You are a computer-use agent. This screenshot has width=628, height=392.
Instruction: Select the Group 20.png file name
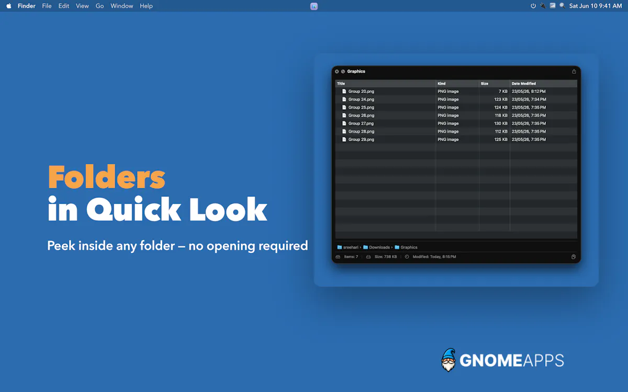pos(361,91)
